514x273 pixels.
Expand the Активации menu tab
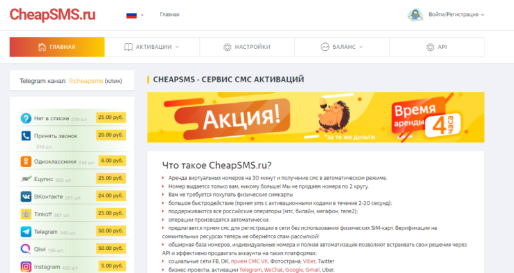click(152, 47)
